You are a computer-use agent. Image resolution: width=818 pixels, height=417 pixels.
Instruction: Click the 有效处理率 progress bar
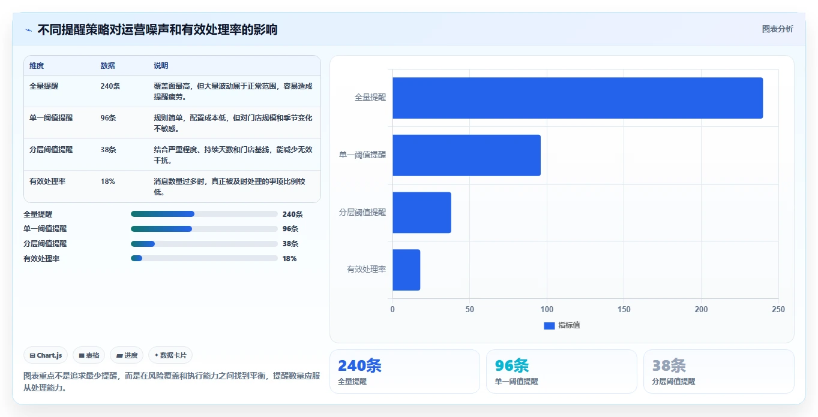(x=204, y=259)
